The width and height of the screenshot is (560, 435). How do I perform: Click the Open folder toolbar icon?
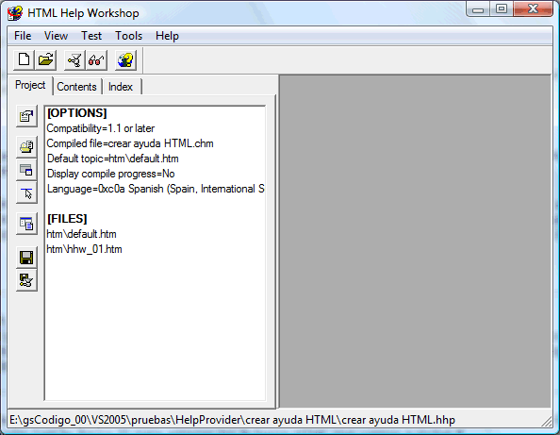(x=45, y=59)
